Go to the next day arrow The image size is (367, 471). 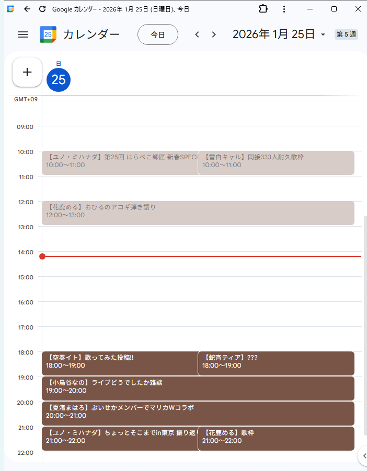click(214, 34)
